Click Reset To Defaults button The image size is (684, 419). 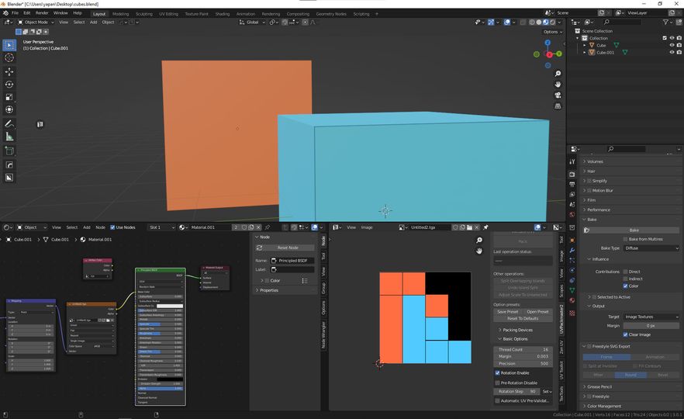523,319
